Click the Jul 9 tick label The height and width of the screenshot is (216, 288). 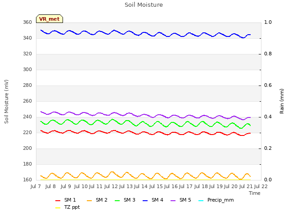pyautogui.click(x=66, y=186)
